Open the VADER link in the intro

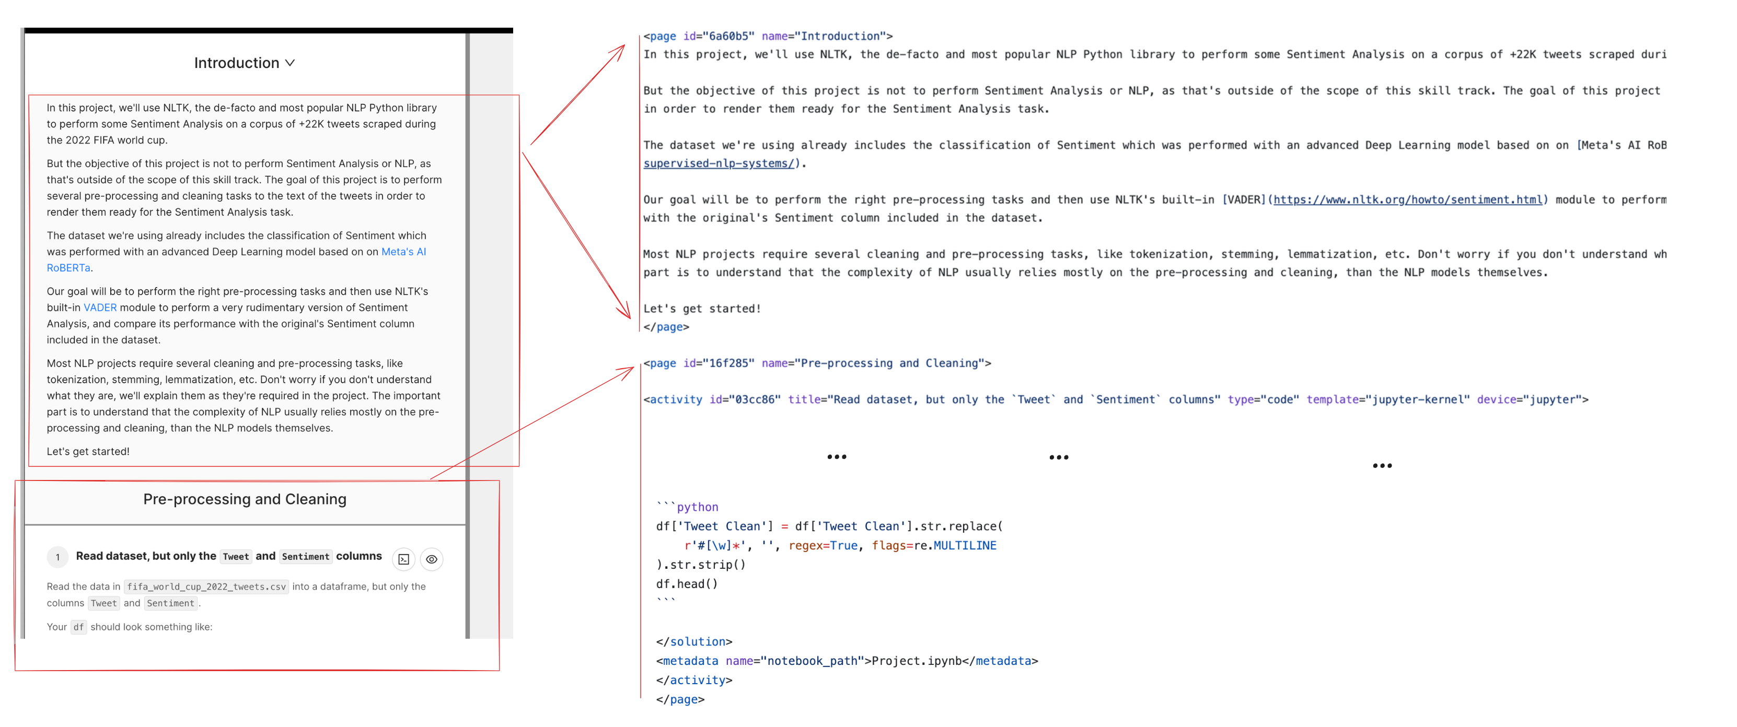click(100, 307)
